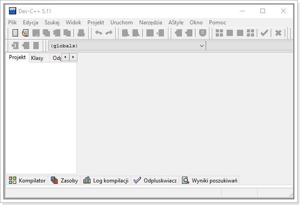Minimize the Dev-C++ window
This screenshot has height=205, width=300.
pos(242,11)
